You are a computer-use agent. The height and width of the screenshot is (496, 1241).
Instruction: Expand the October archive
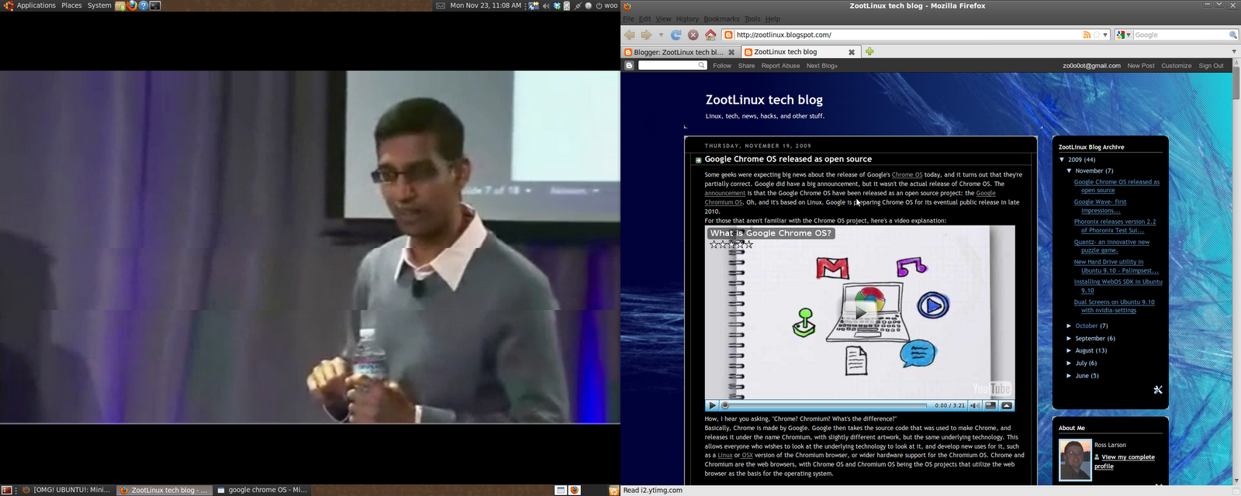click(1069, 325)
